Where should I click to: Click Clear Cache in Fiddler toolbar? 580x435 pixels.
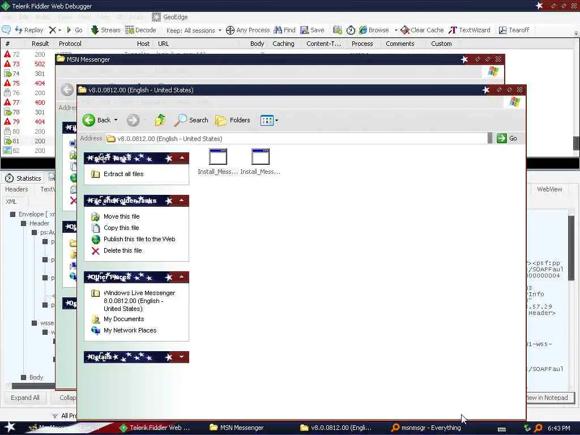422,30
